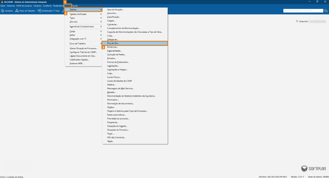Screen dimensions: 329x178
Task: Open the Sistemas menu
Action: [x=11, y=6]
